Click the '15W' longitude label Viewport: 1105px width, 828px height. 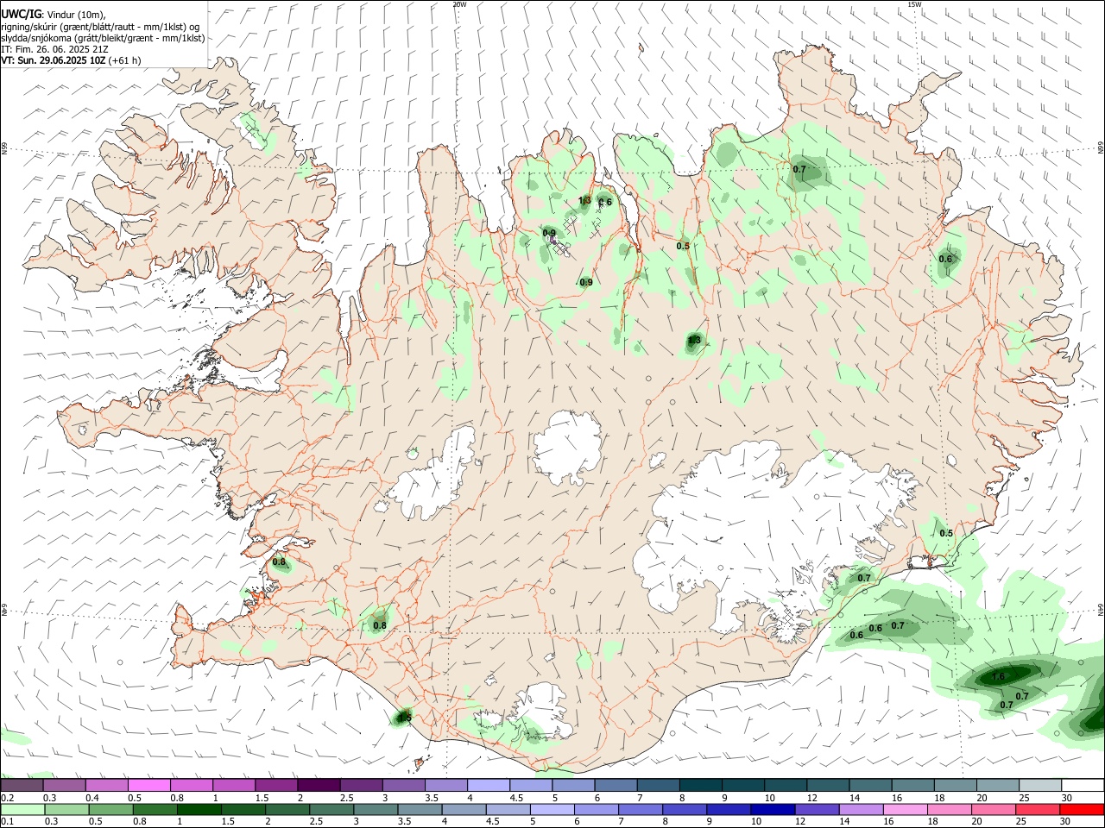[913, 4]
